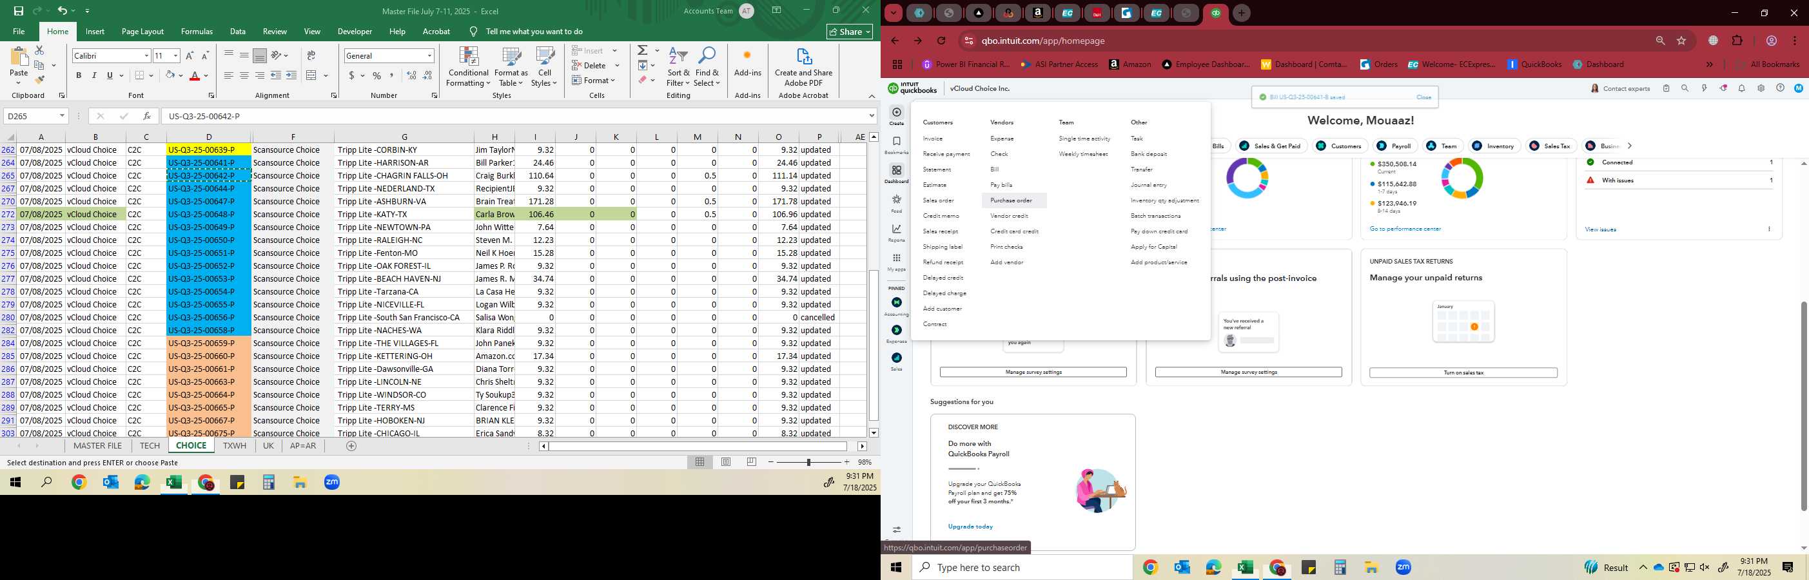Switch to Normal view in status bar

point(700,462)
